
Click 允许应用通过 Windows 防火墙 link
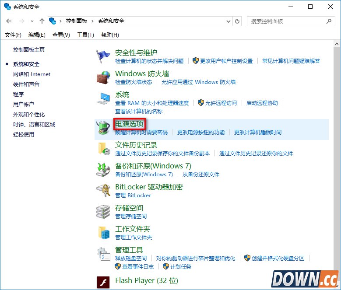point(198,82)
